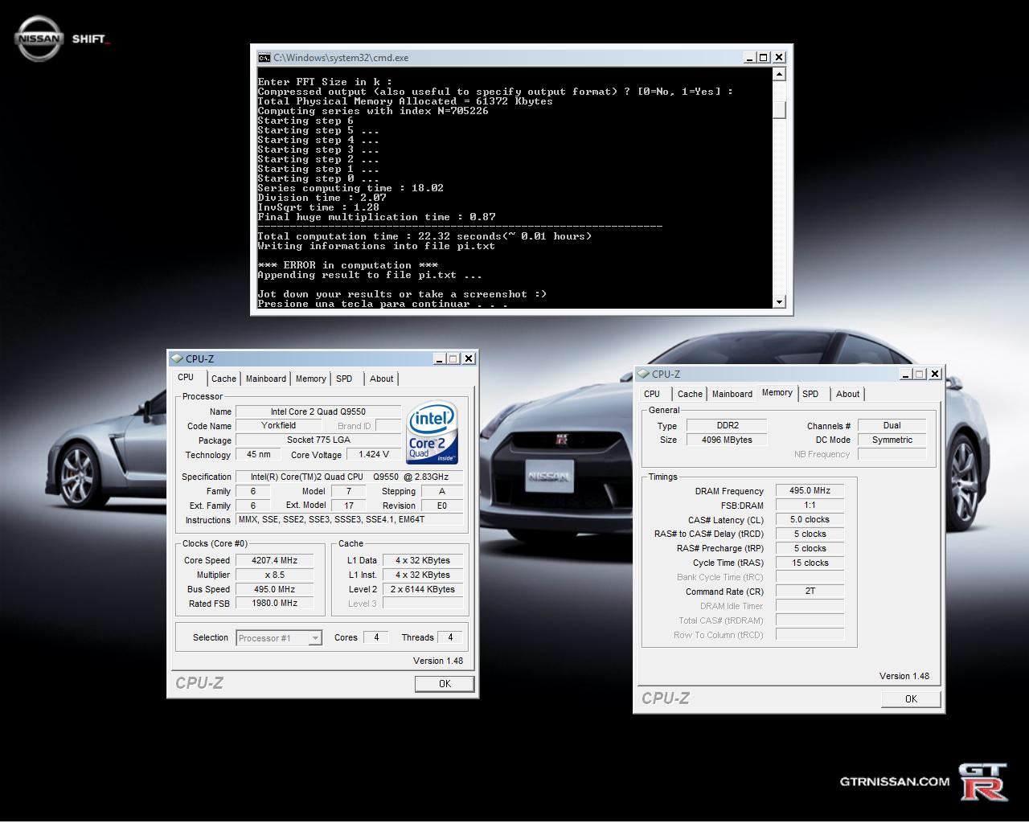Switch to Memory tab in left CPU-Z window

[310, 379]
